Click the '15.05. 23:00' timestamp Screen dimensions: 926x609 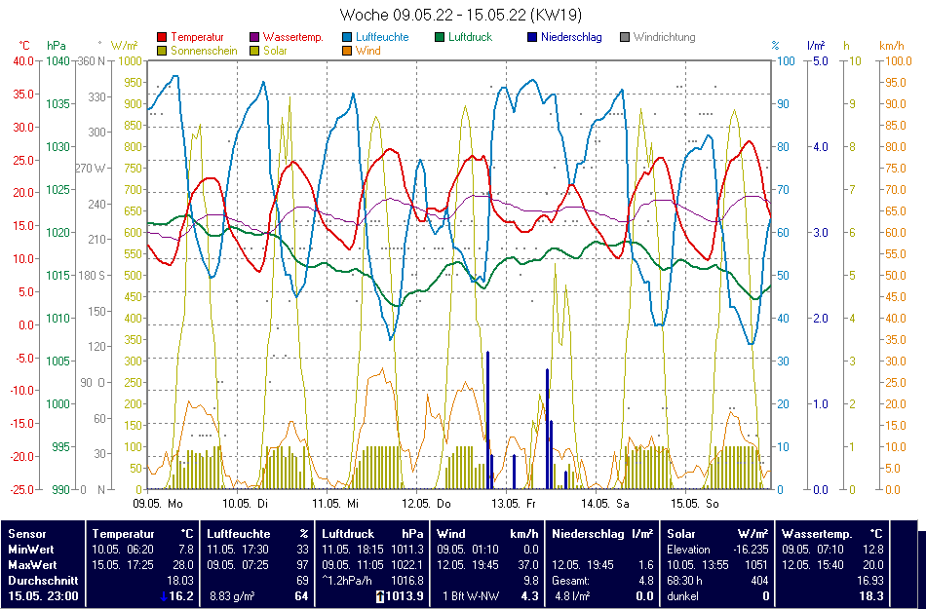click(x=43, y=596)
